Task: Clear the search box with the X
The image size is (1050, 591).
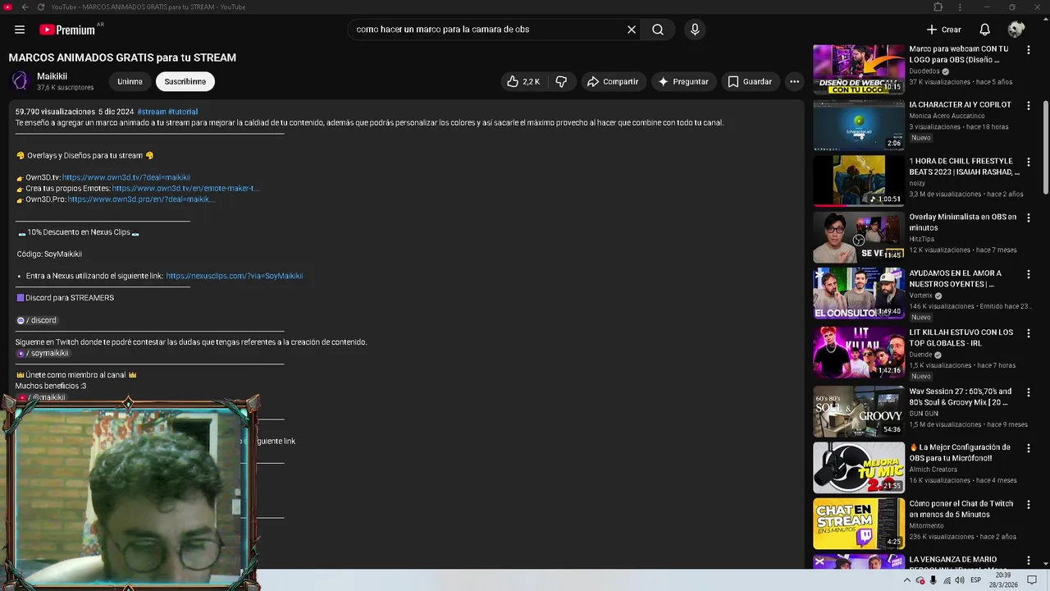Action: click(x=632, y=30)
